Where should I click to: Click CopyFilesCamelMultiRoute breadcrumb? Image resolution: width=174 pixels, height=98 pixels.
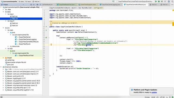click(60, 8)
